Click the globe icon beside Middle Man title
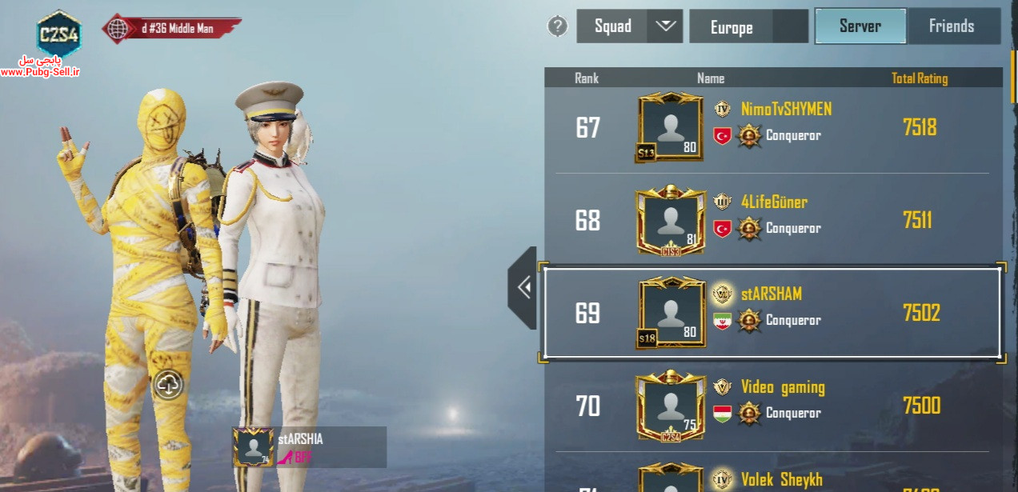Viewport: 1018px width, 492px height. coord(118,28)
